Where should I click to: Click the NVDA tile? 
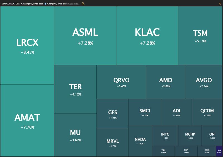tap(140, 141)
